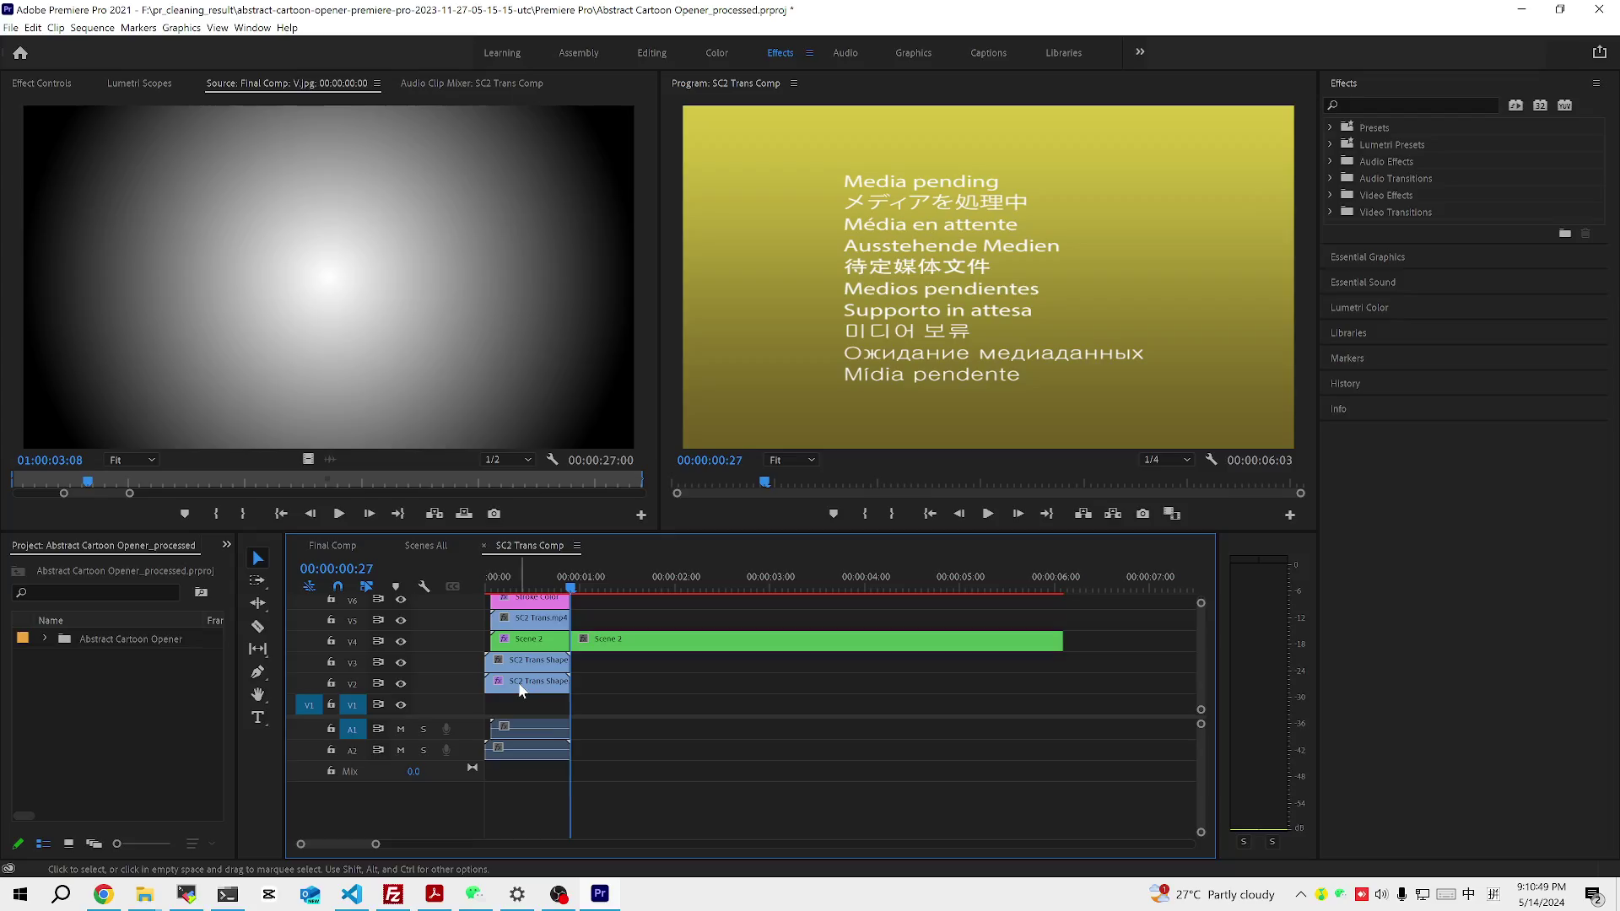The width and height of the screenshot is (1620, 911).
Task: Toggle timeline Snap magnet icon
Action: click(x=337, y=586)
